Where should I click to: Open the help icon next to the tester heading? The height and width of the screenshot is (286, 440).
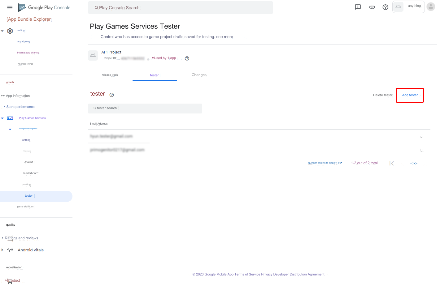(112, 95)
